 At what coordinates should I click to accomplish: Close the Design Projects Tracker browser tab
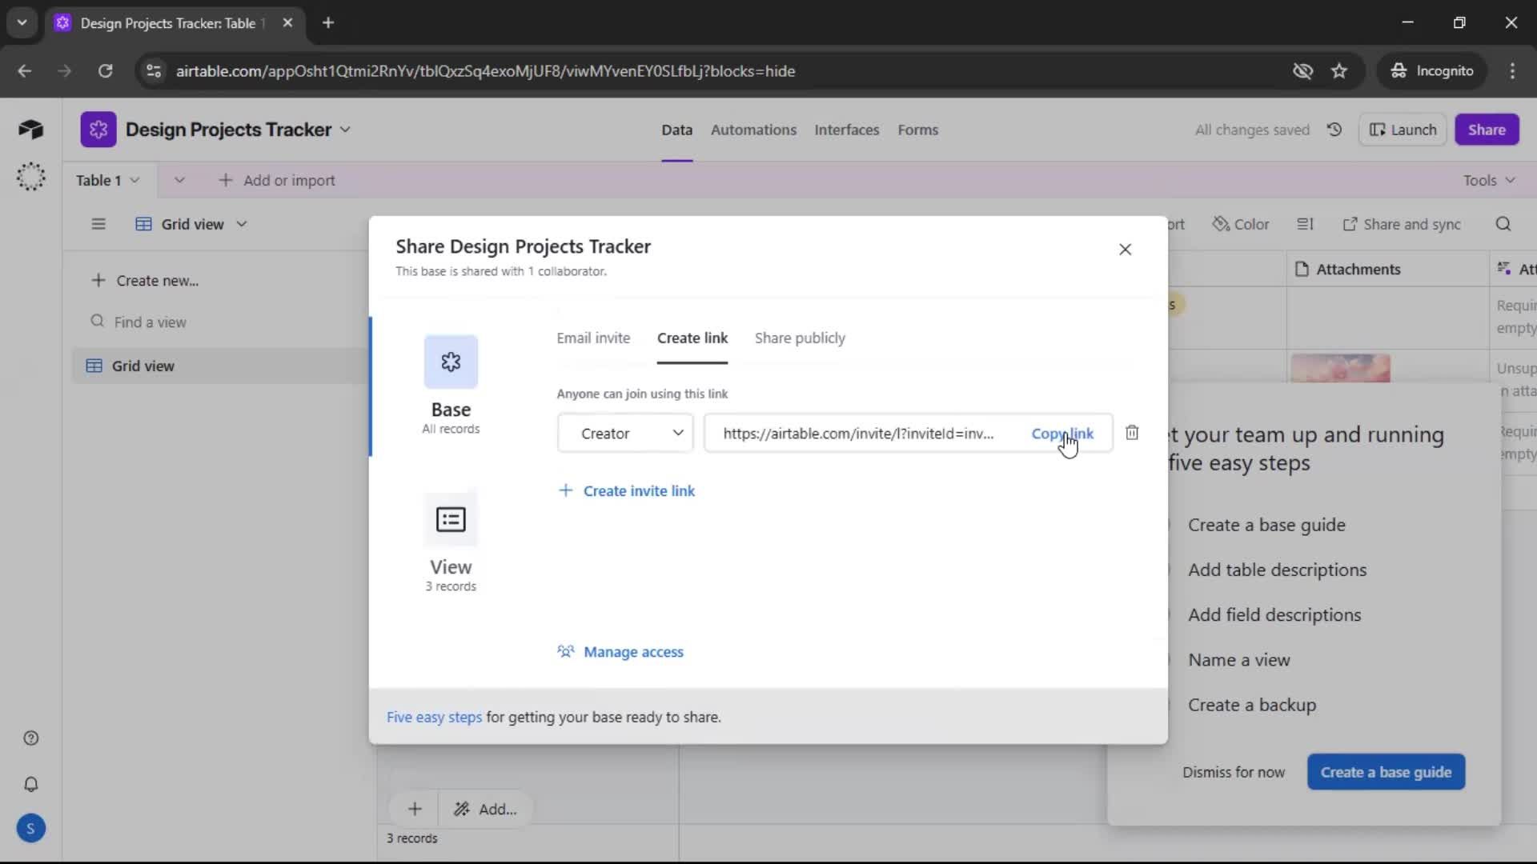287,23
